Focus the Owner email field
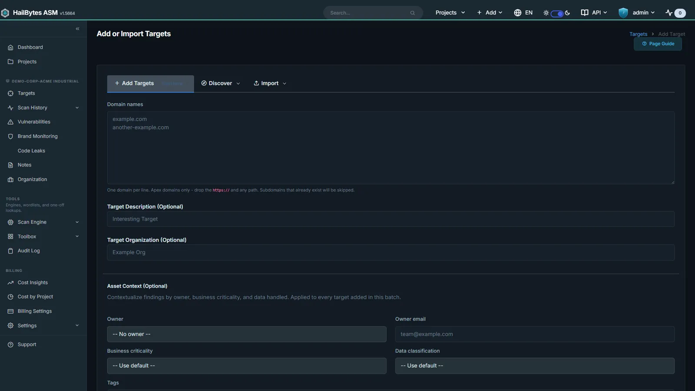Viewport: 695px width, 391px height. (535, 334)
